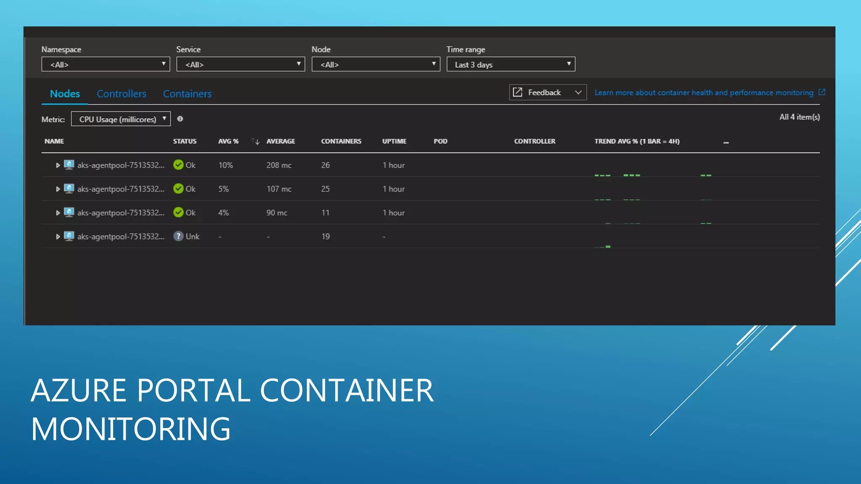
Task: Sort by NAME column header
Action: (54, 141)
